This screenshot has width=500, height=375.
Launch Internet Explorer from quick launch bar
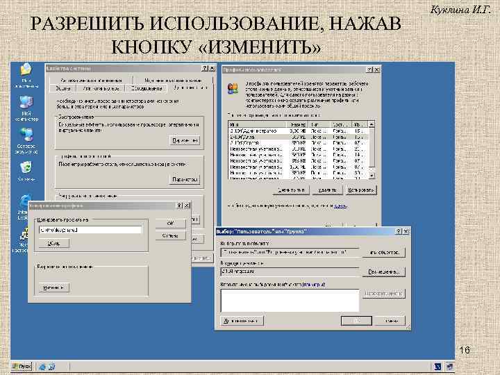point(42,367)
